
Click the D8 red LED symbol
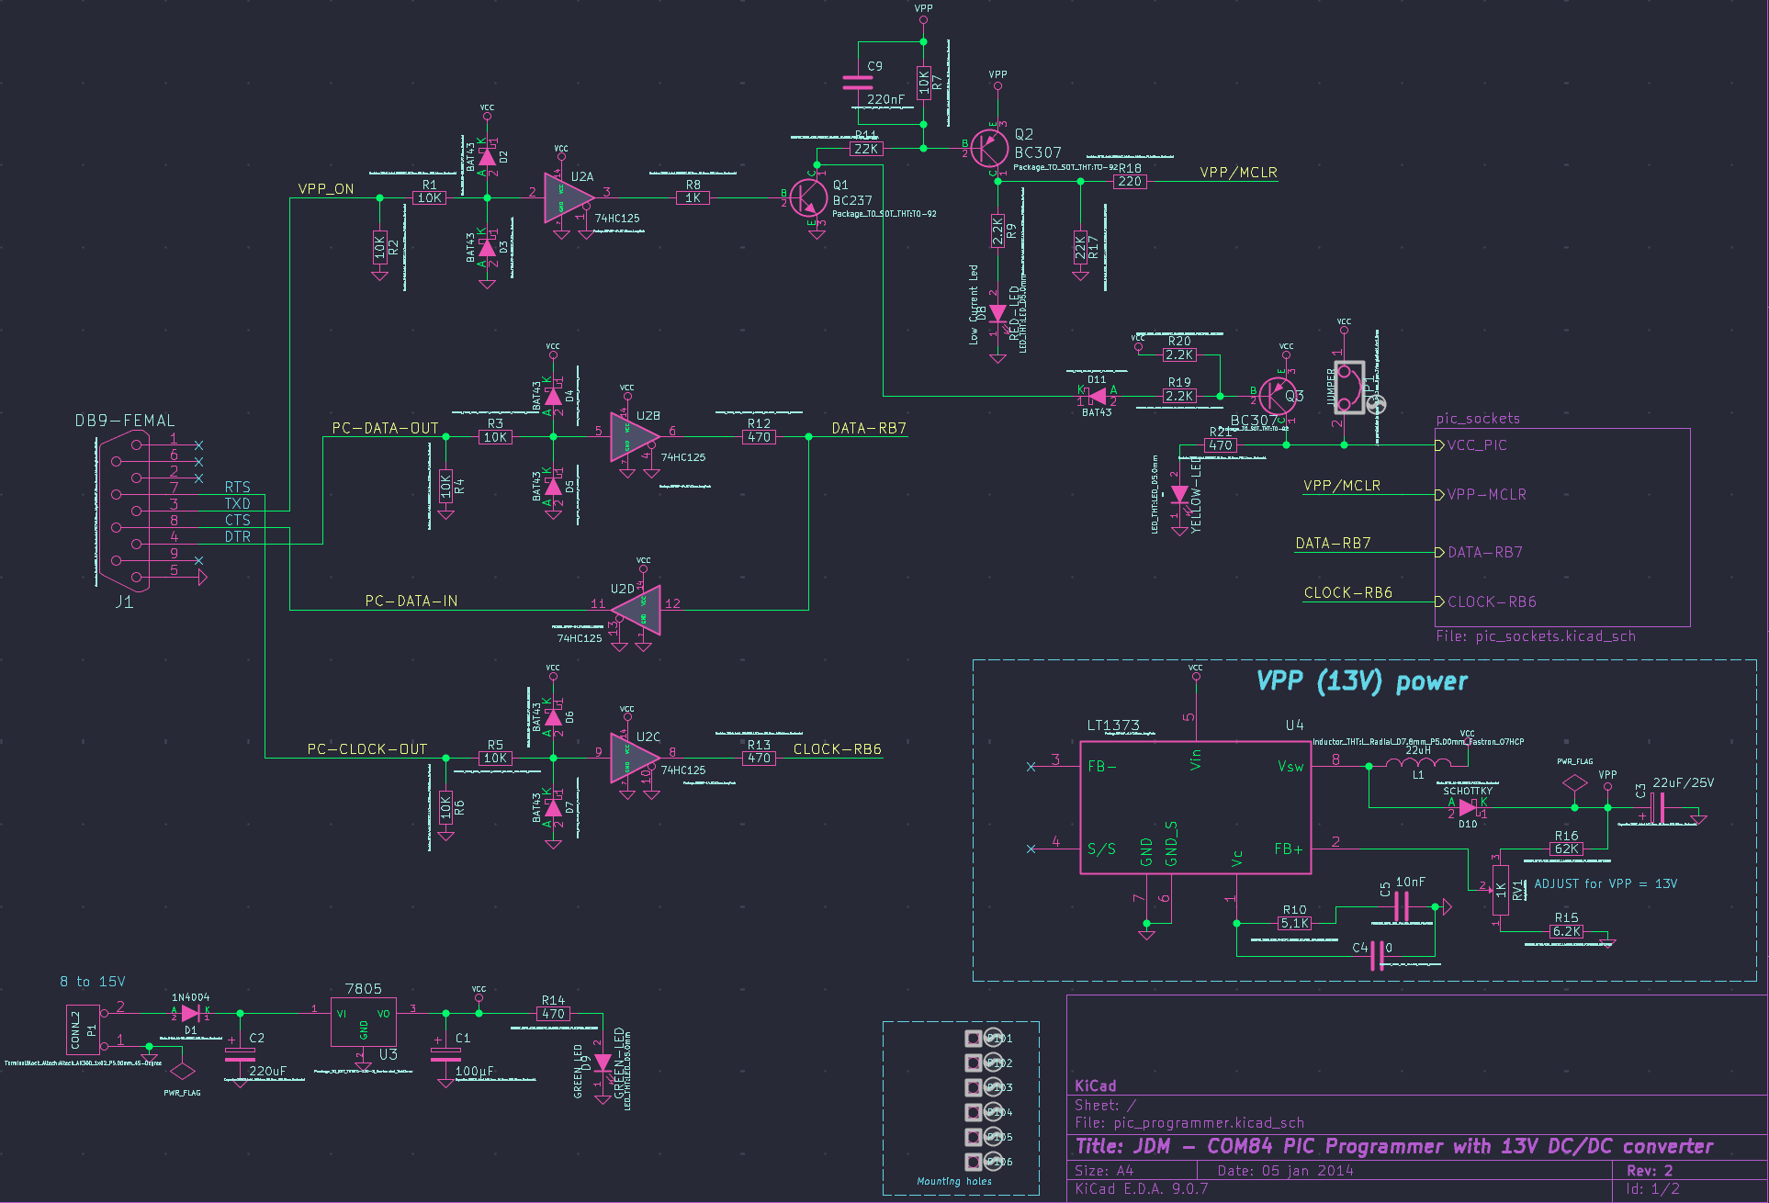point(997,313)
